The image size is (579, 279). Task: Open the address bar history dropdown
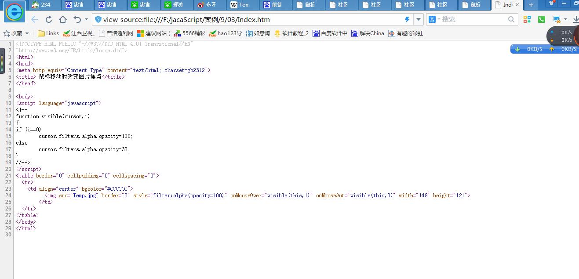(x=419, y=19)
